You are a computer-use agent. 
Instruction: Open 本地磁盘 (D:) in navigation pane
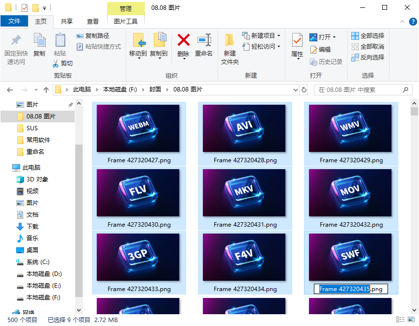tap(44, 274)
